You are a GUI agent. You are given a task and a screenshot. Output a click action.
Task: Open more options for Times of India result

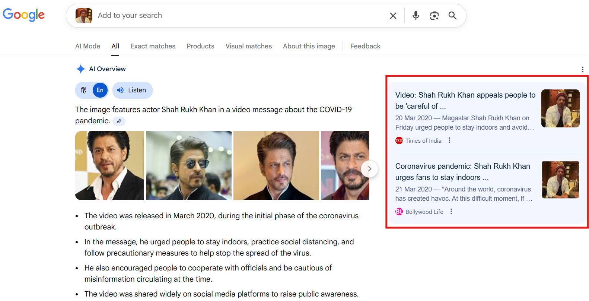(x=449, y=140)
